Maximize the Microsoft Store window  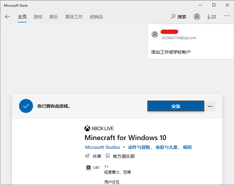[214, 5]
